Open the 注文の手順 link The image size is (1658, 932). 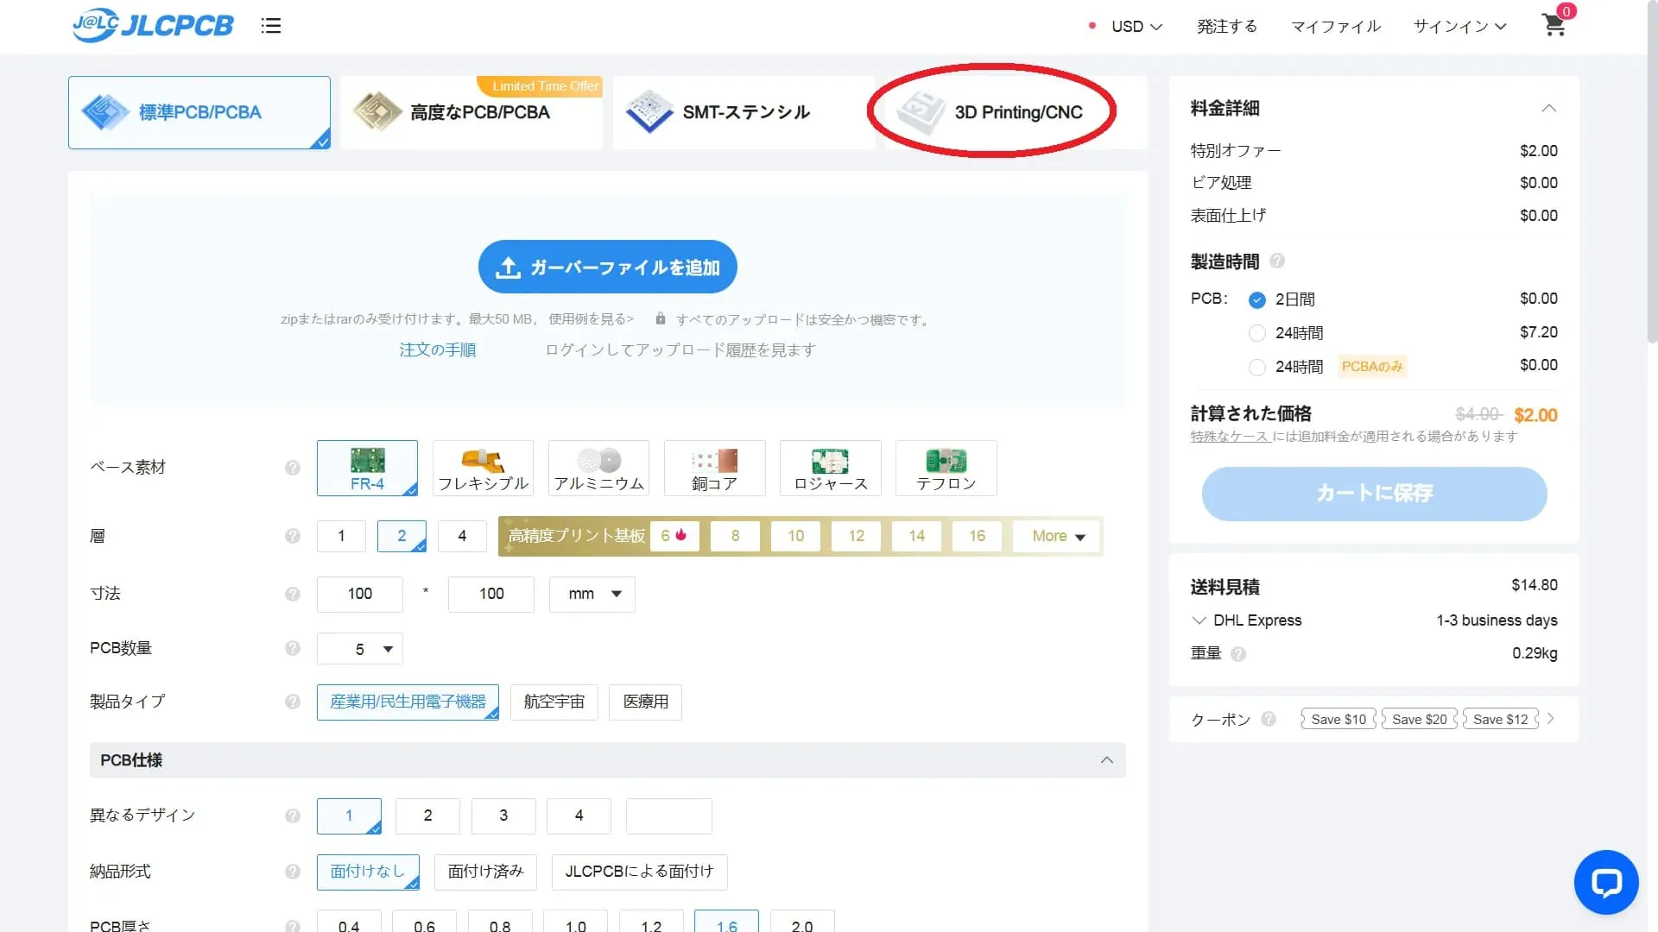click(438, 350)
